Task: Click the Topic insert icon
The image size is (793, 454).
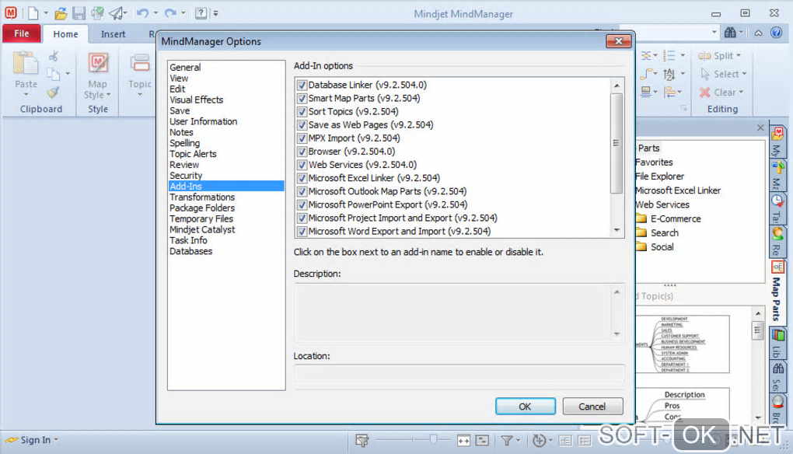Action: pyautogui.click(x=140, y=64)
